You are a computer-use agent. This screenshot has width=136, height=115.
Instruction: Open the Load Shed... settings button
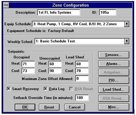pos(114,90)
